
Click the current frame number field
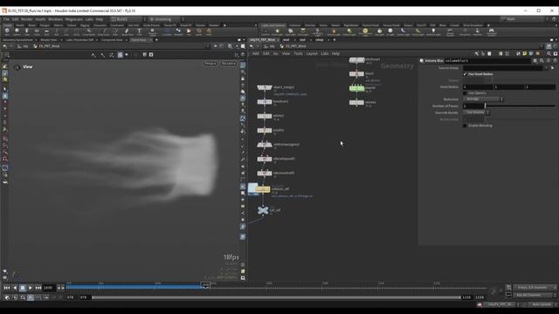[x=49, y=288]
